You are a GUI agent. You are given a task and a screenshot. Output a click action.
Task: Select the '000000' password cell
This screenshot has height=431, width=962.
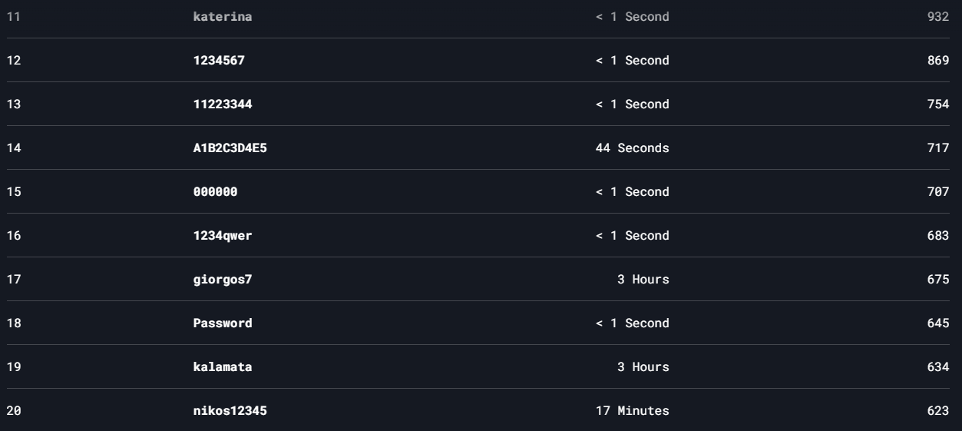[x=215, y=191]
